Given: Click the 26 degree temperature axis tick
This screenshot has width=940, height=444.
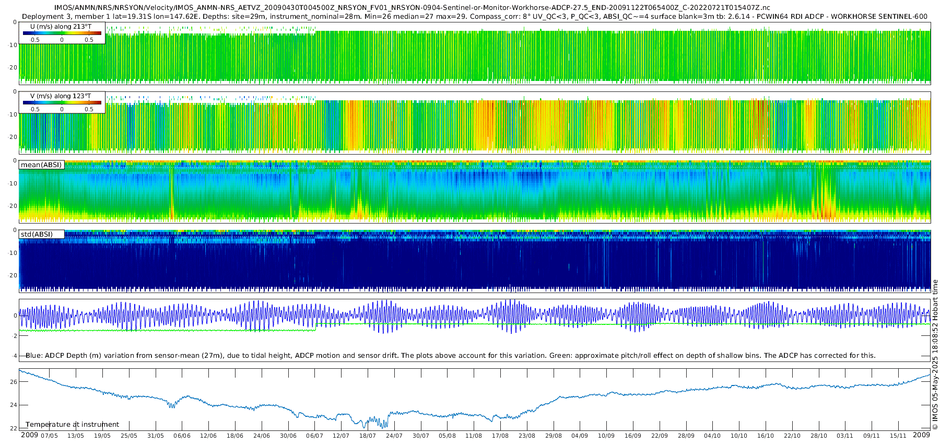Looking at the screenshot, I should (14, 382).
